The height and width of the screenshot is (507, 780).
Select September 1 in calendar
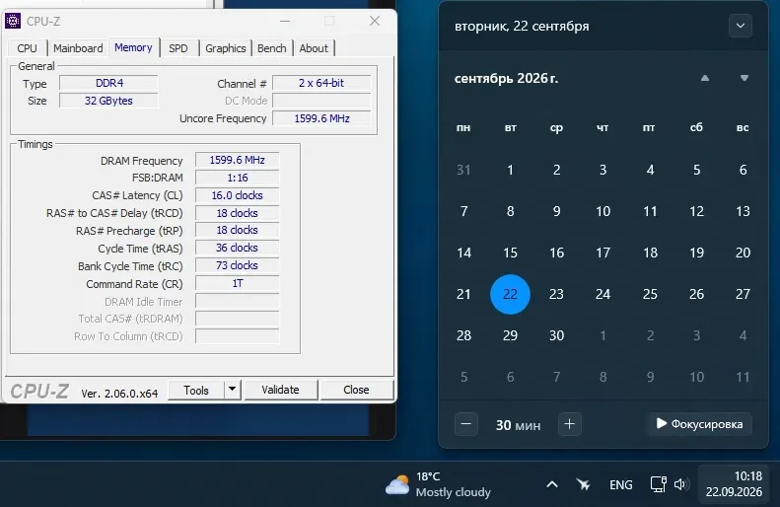click(x=510, y=171)
